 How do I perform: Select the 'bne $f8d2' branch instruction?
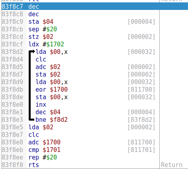click(52, 119)
